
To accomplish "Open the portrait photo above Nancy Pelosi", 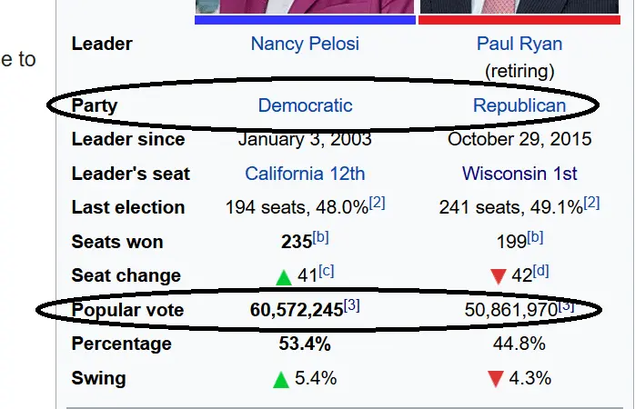I will click(x=305, y=5).
